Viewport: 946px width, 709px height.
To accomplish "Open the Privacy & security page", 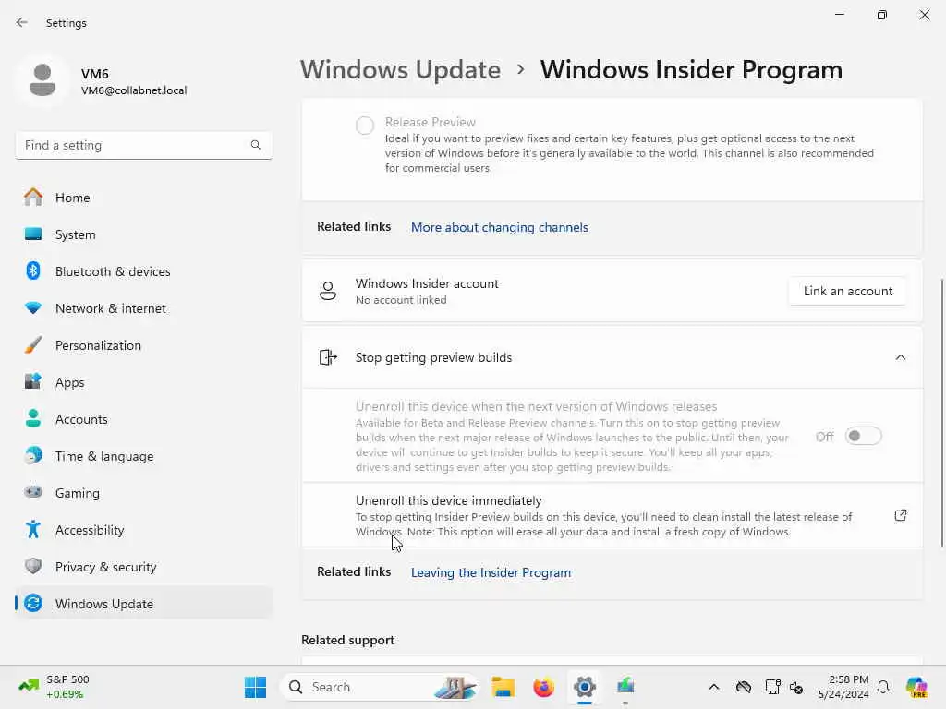I will point(143,566).
